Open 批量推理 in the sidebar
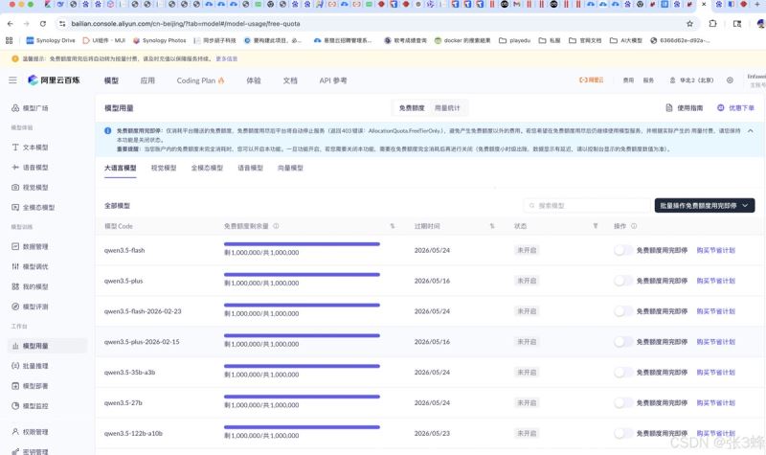Viewport: 766px width, 455px height. [30, 366]
